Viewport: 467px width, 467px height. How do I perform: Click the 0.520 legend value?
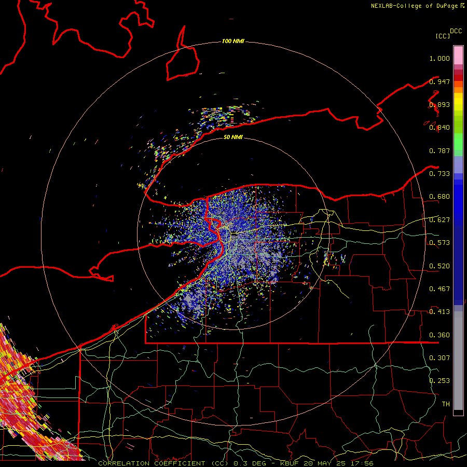click(x=439, y=266)
